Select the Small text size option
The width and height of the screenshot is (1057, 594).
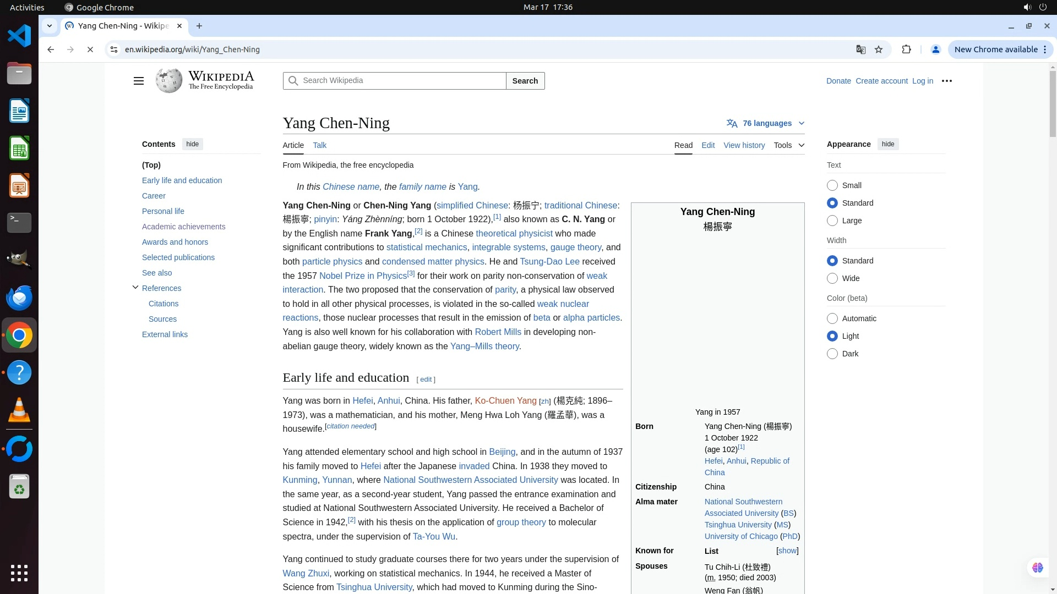tap(832, 185)
